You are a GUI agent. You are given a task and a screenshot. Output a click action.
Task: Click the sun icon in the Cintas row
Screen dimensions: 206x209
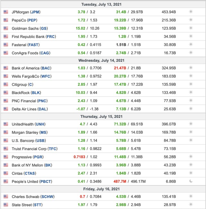tap(191, 173)
